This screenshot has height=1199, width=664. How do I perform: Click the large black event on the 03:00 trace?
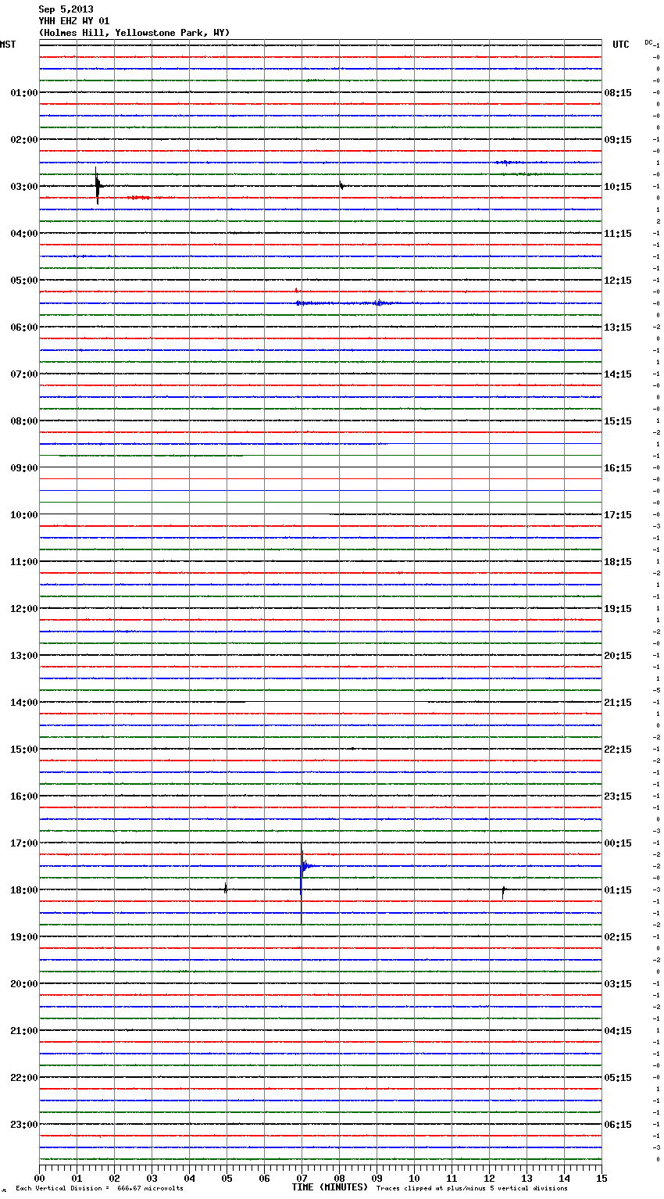tap(98, 186)
